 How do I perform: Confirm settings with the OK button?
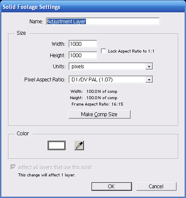point(112,187)
